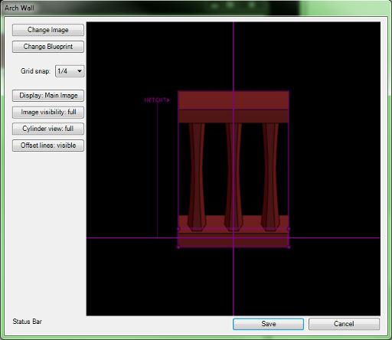
Task: Cancel the Arch Wall dialog
Action: [344, 324]
